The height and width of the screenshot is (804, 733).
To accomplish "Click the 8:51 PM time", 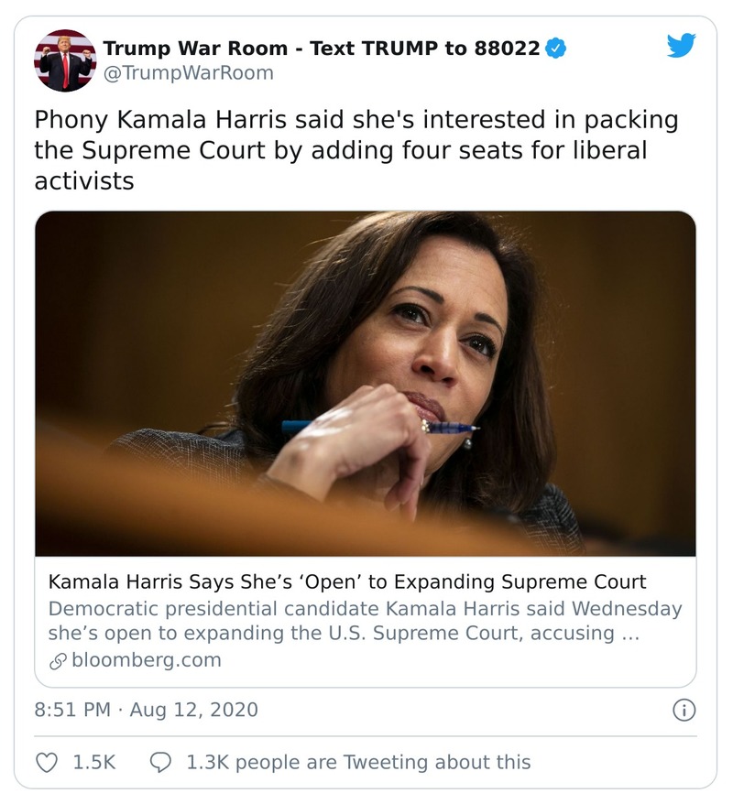I will point(71,710).
